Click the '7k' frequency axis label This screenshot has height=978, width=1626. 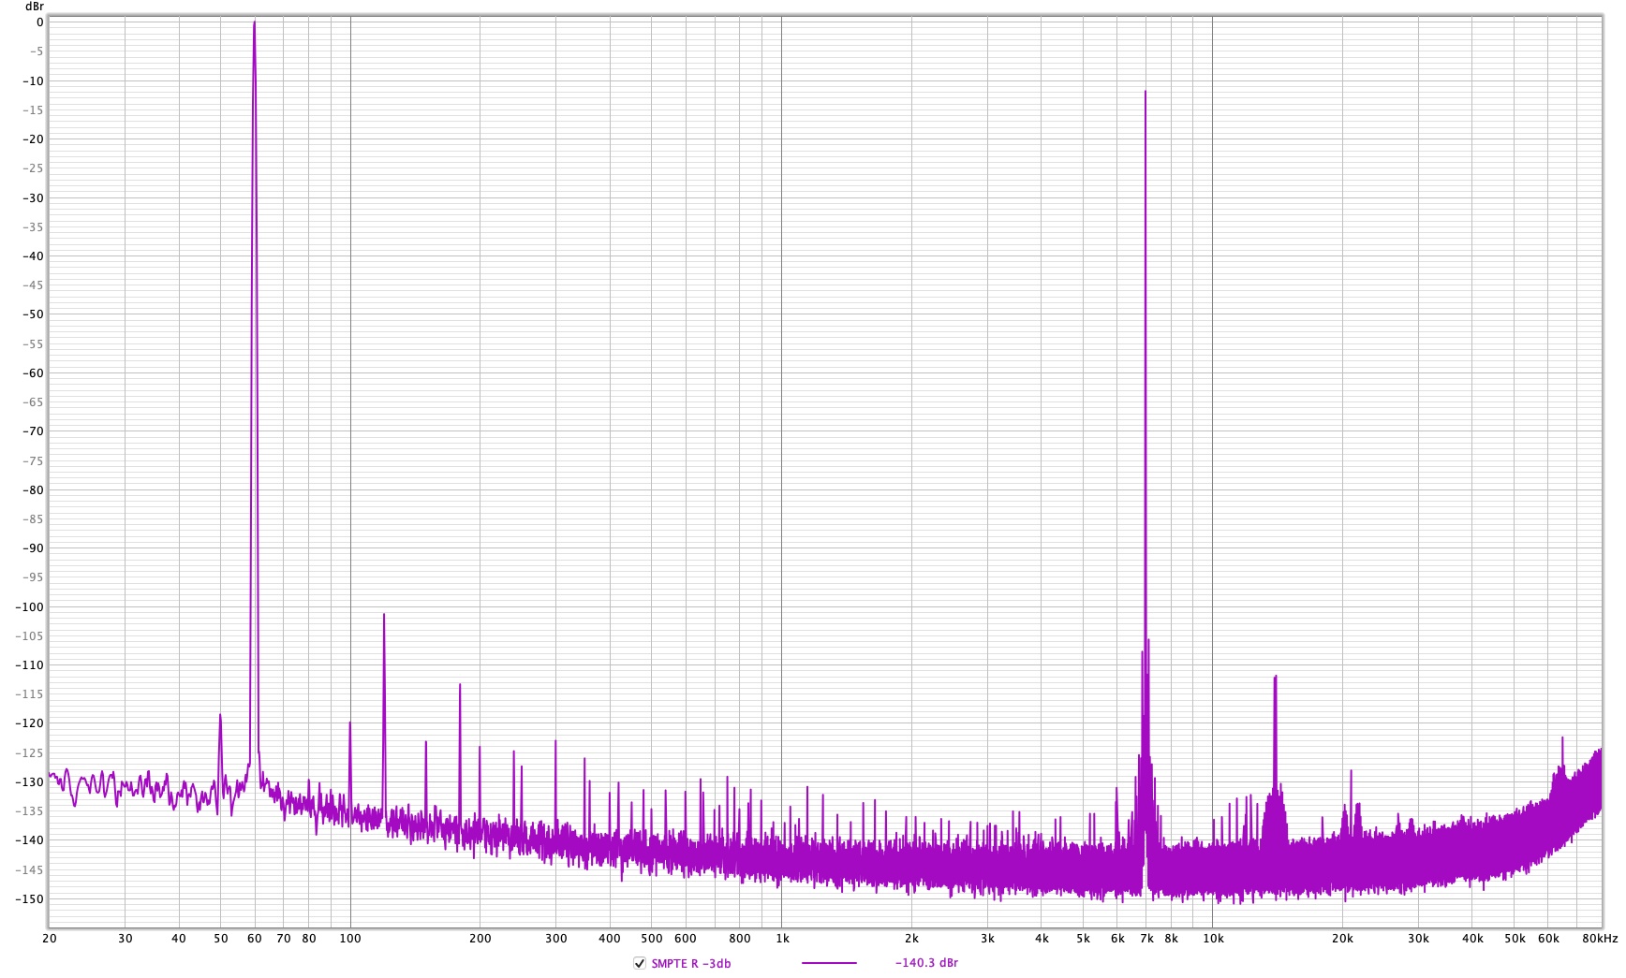[x=1146, y=938]
